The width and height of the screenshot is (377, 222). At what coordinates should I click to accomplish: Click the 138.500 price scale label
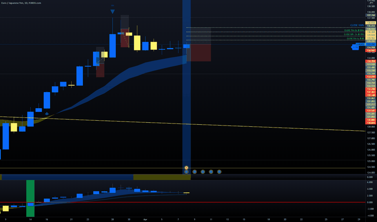click(x=371, y=6)
